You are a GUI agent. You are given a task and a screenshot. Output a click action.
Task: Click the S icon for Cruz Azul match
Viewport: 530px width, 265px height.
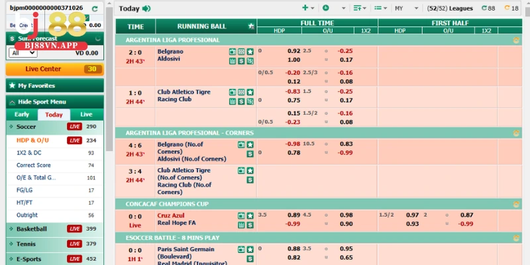250,225
